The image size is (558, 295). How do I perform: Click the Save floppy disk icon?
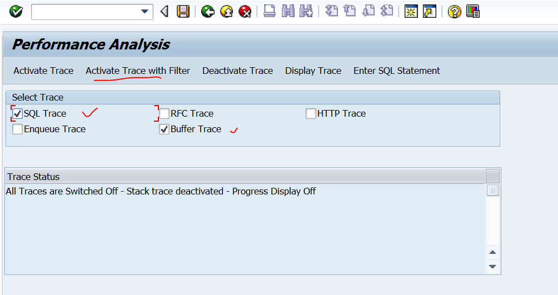click(x=183, y=11)
